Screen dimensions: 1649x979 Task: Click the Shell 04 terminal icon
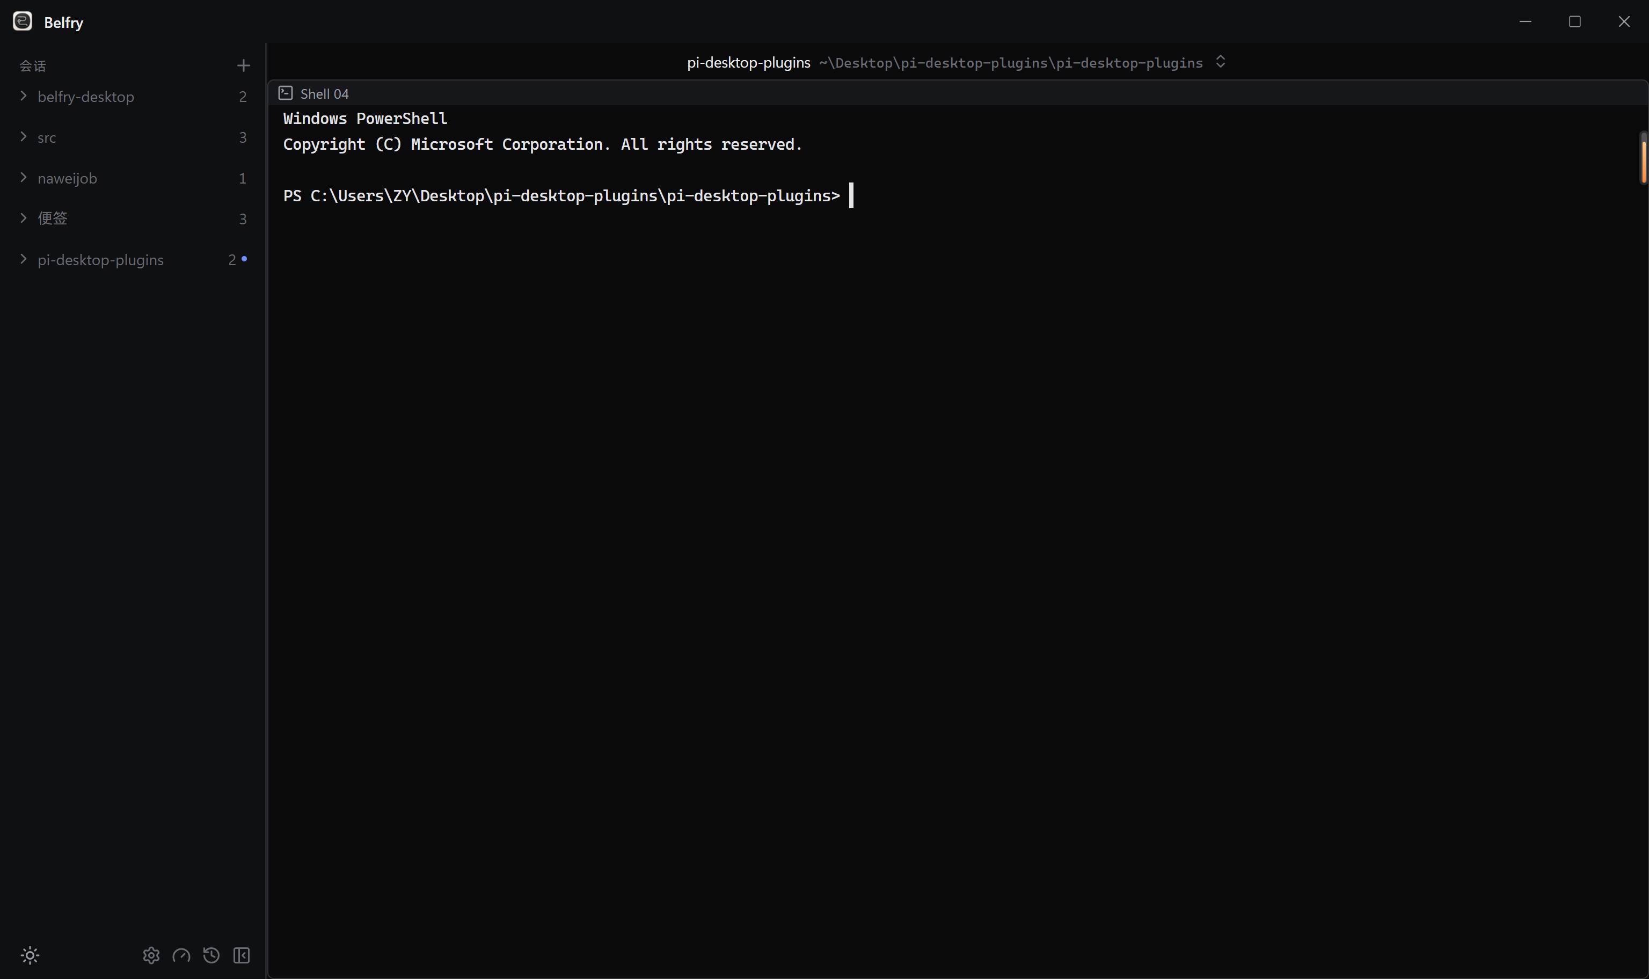[286, 93]
